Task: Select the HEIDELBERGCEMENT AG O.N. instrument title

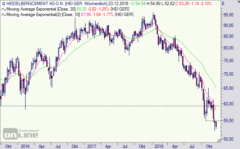Action: [35, 3]
